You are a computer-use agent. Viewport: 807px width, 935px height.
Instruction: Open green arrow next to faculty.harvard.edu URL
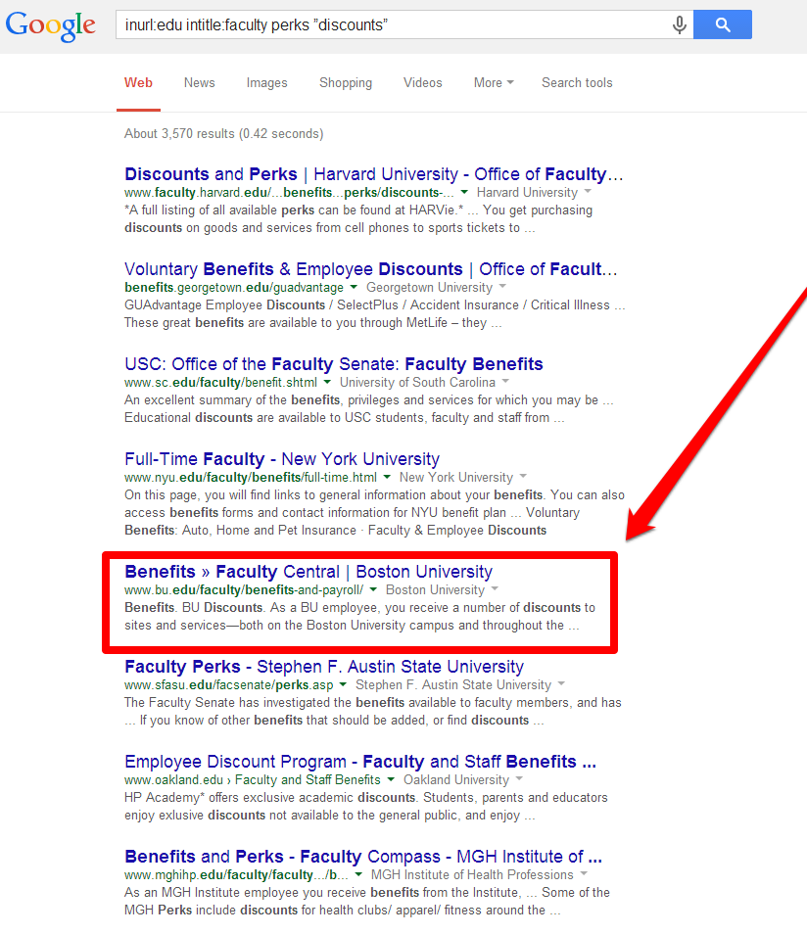pyautogui.click(x=464, y=192)
